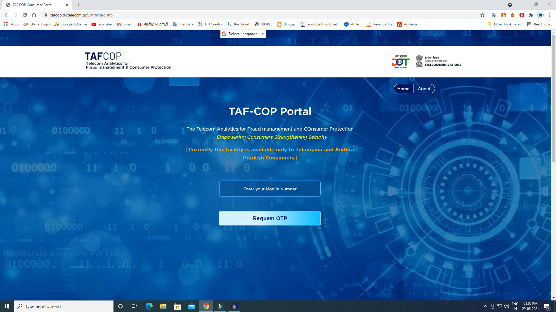Screen dimensions: 556x312
Task: Open the Other bookmarks folder
Action: [x=504, y=24]
